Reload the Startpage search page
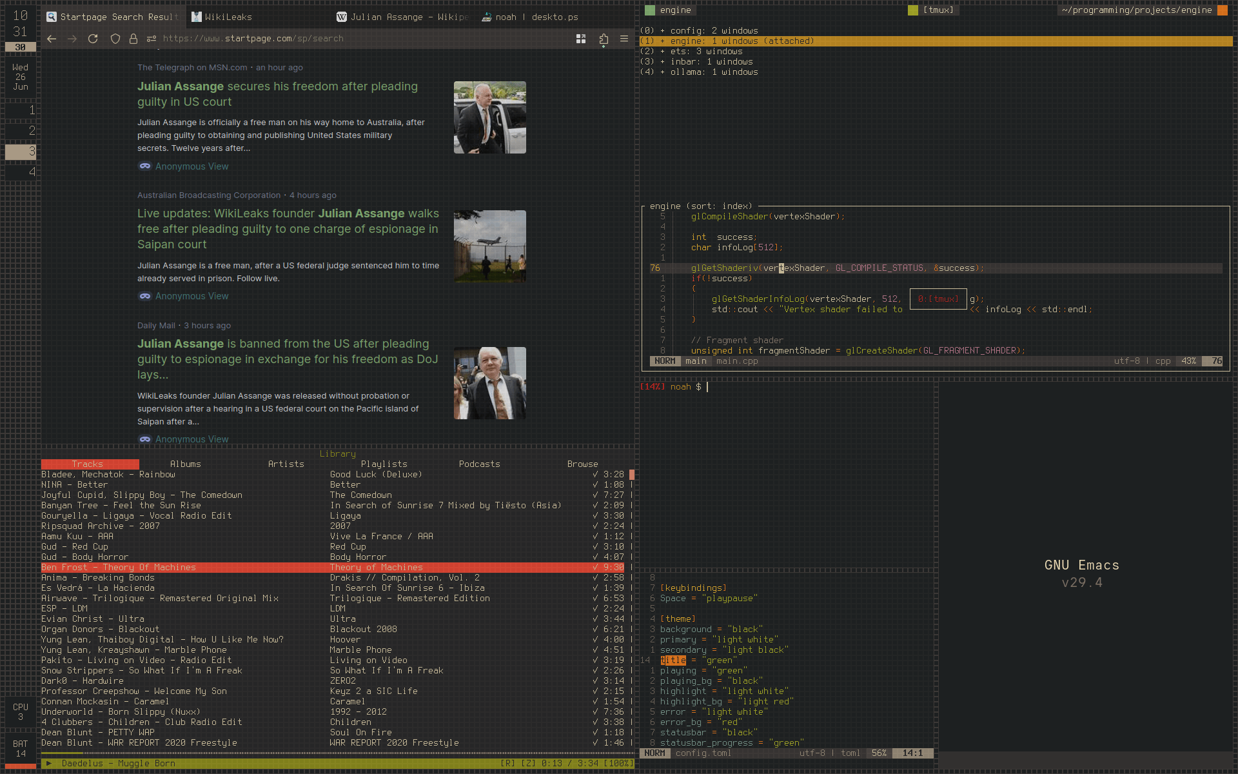The width and height of the screenshot is (1238, 774). (x=93, y=39)
